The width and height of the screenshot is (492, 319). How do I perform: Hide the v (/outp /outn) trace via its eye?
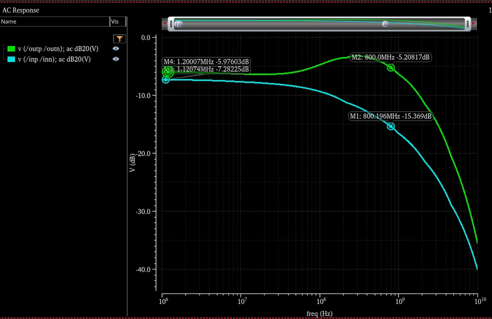click(x=116, y=49)
